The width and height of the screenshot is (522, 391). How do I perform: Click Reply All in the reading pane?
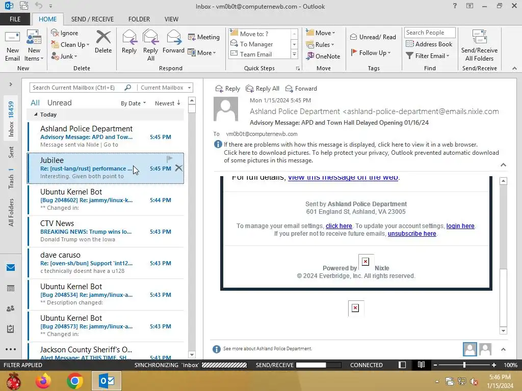point(263,89)
